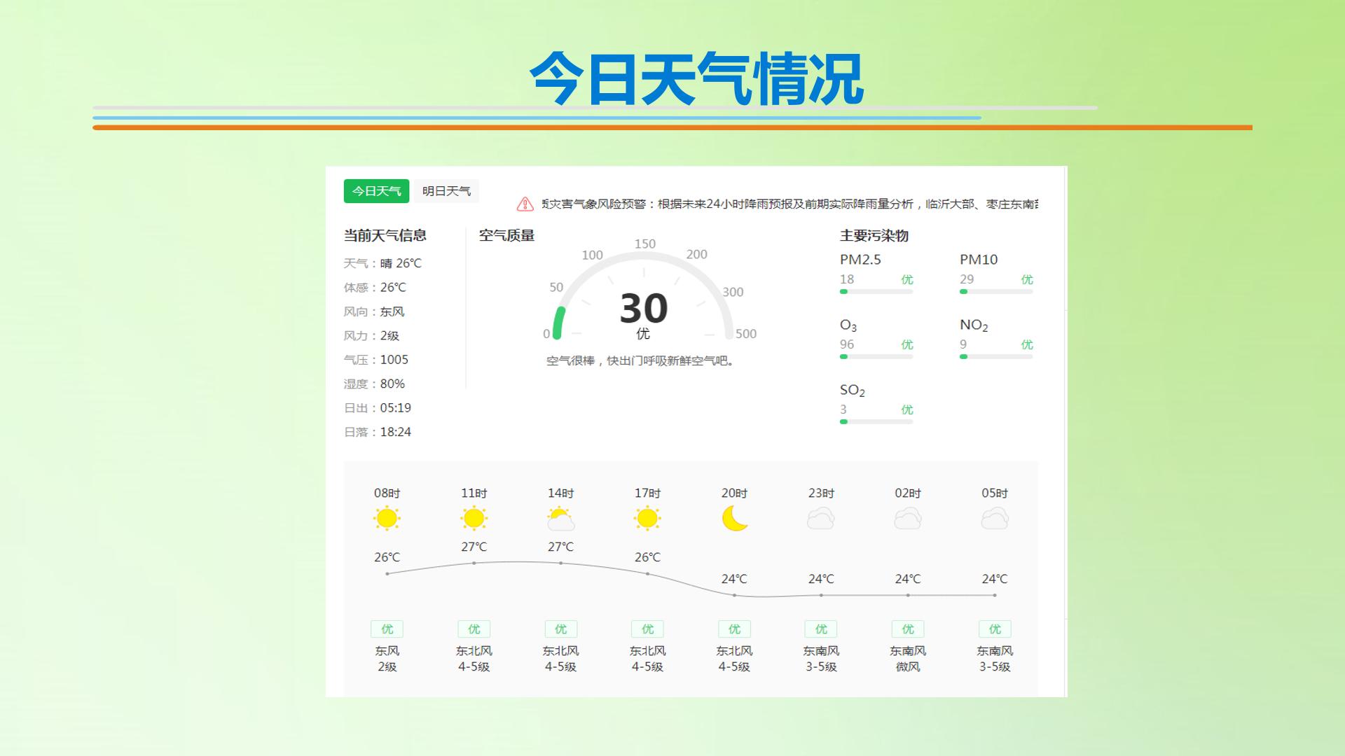Click the cloud icon at 02时
This screenshot has height=756, width=1345.
point(908,519)
